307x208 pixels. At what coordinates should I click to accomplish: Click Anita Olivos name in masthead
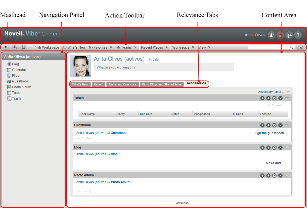point(255,35)
